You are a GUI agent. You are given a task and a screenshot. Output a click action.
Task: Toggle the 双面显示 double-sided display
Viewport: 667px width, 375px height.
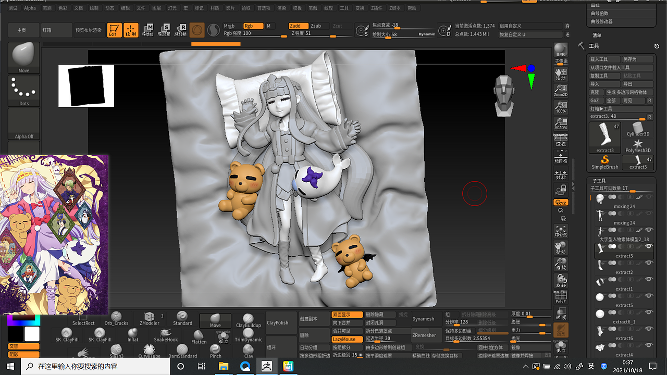347,315
